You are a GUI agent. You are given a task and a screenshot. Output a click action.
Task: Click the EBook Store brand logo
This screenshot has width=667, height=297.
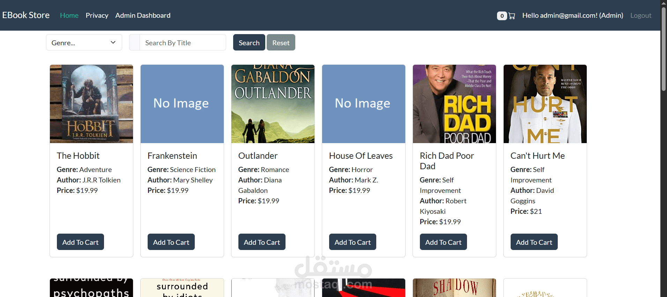pos(26,15)
